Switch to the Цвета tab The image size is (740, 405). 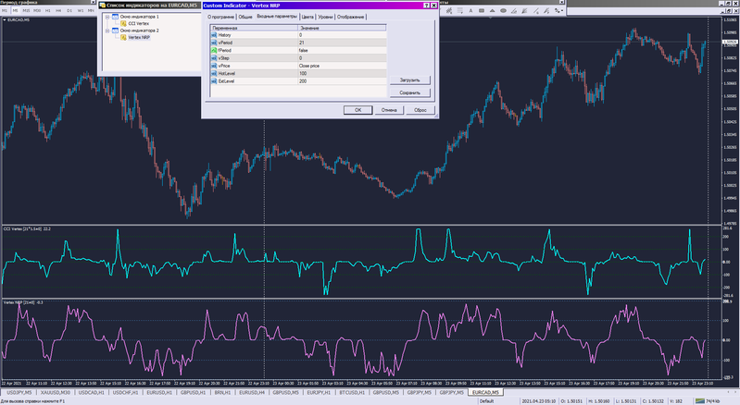(x=307, y=17)
